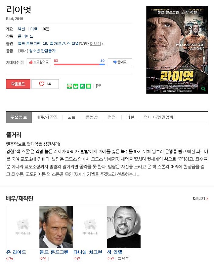214x266 pixels.
Task: Click the 기대지수 question mark help icon
Action: [22, 62]
